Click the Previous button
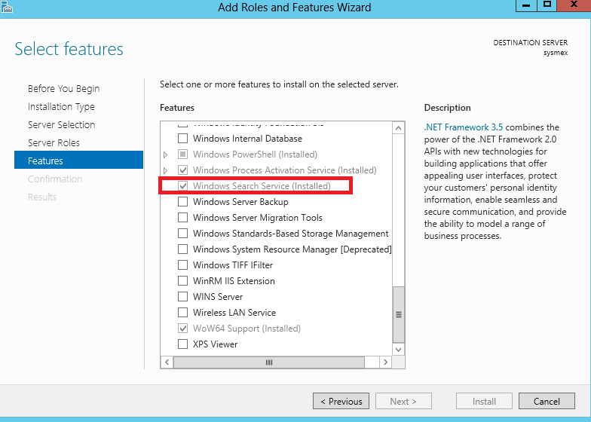The width and height of the screenshot is (591, 422). pyautogui.click(x=341, y=402)
